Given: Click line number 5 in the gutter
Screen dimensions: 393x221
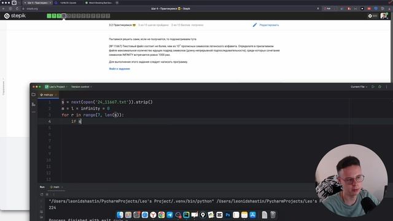Looking at the screenshot, I should pos(49,128).
